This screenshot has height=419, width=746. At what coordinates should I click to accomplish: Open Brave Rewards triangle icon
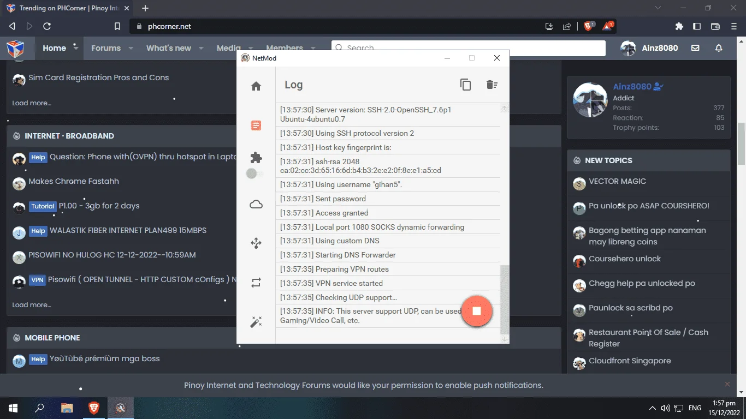click(x=608, y=26)
